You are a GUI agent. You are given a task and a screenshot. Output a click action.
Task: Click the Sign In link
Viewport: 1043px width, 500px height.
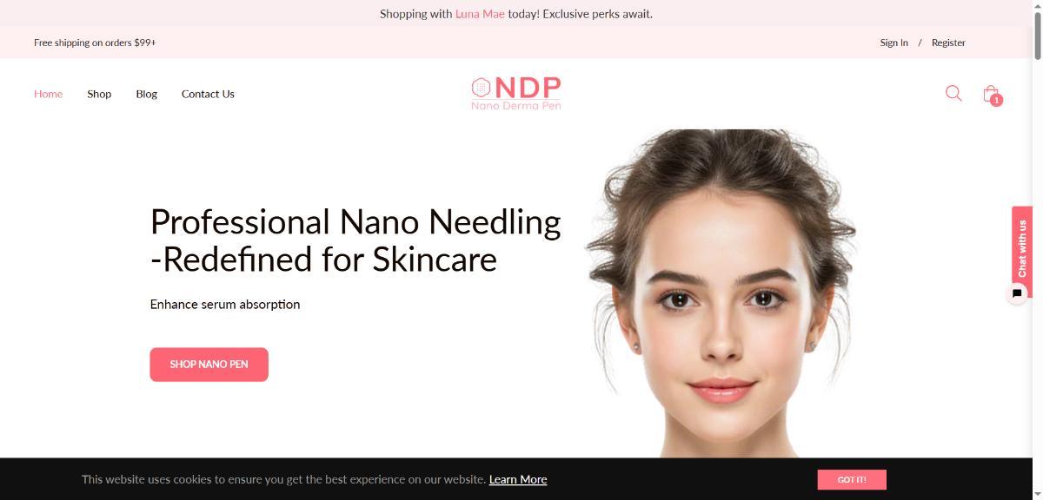(894, 43)
